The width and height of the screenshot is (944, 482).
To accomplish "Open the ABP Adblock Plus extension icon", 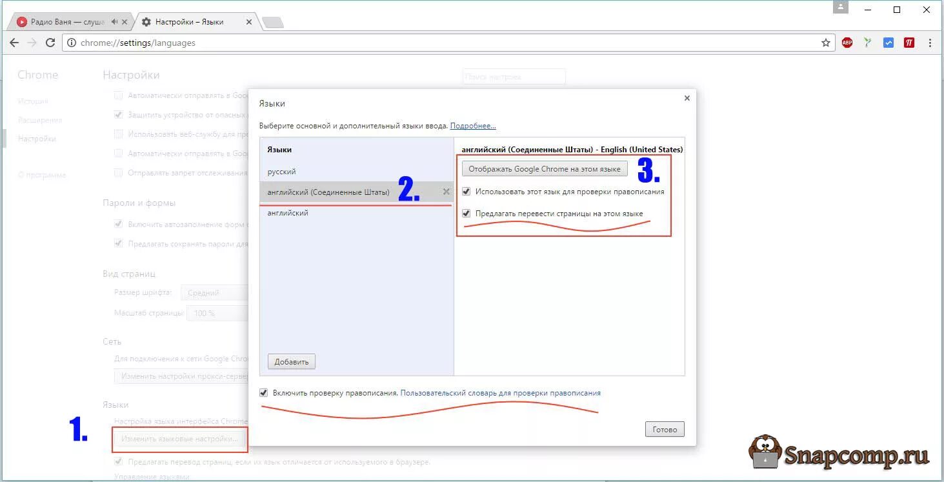I will [847, 43].
